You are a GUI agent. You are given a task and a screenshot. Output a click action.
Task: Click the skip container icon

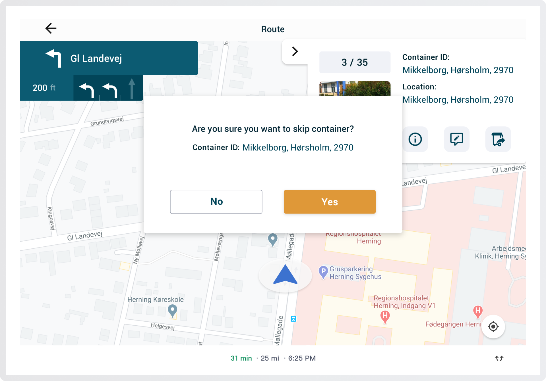coord(498,139)
